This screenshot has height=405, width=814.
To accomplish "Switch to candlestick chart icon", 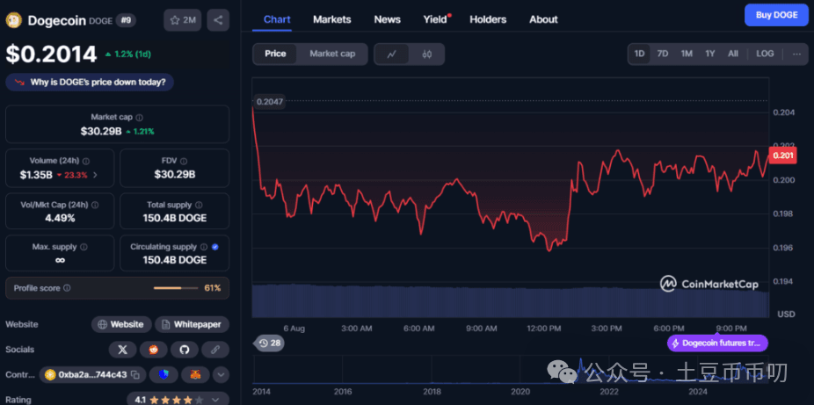I will 426,54.
